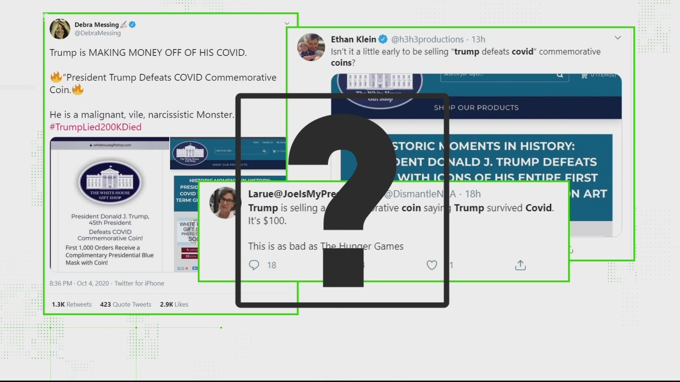Open Larue's profile picture
680x382 pixels.
(225, 203)
